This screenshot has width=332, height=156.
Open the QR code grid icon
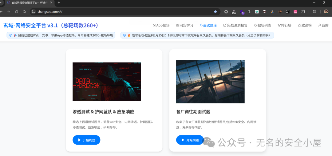click(x=315, y=12)
